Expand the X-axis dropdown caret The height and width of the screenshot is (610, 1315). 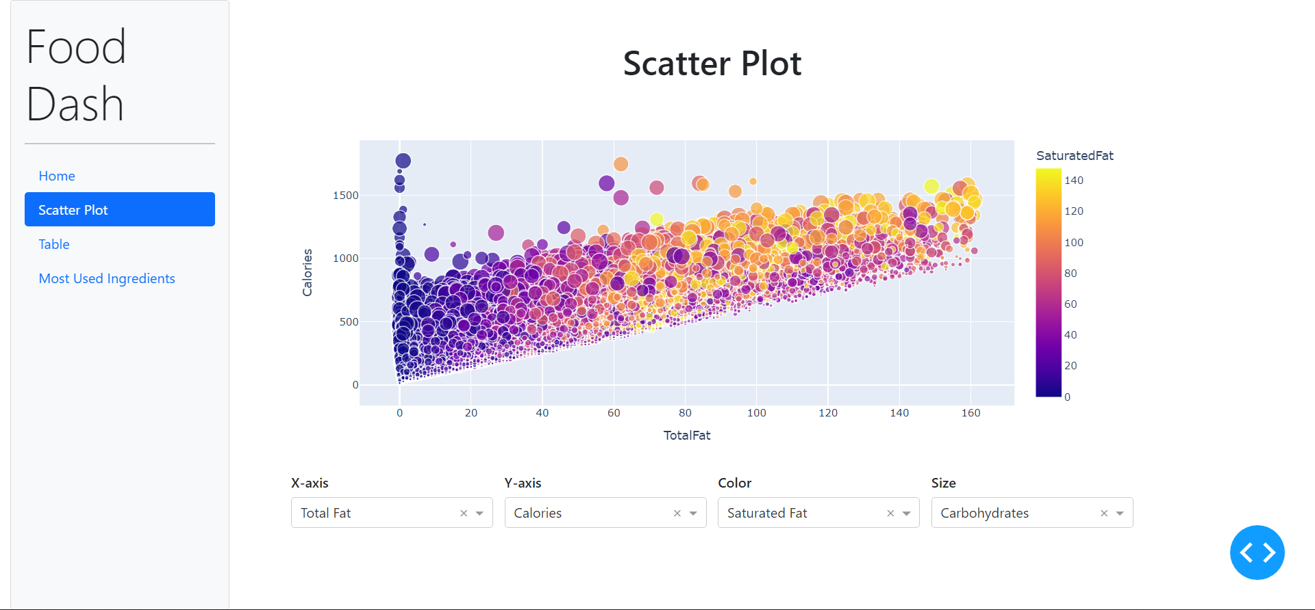click(479, 513)
